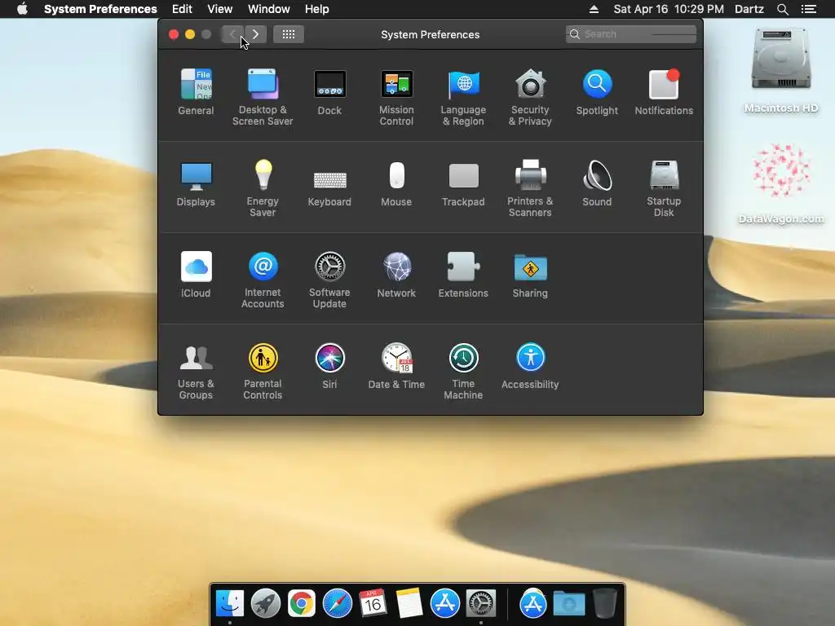The image size is (835, 626).
Task: Click the Show All grid button
Action: (289, 34)
